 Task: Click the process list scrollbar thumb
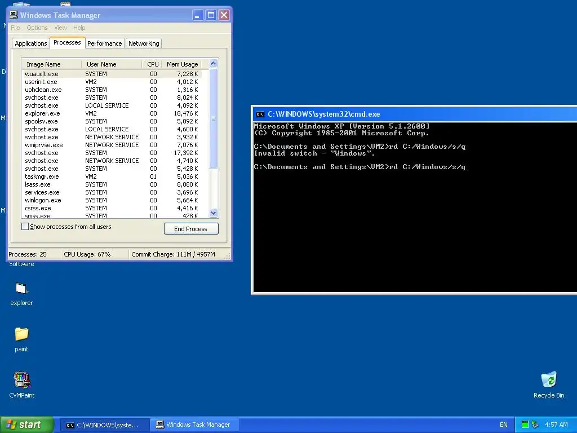click(x=213, y=118)
